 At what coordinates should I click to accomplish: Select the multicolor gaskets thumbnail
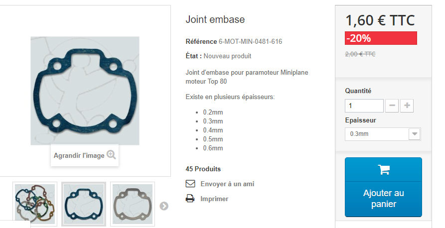(35, 204)
